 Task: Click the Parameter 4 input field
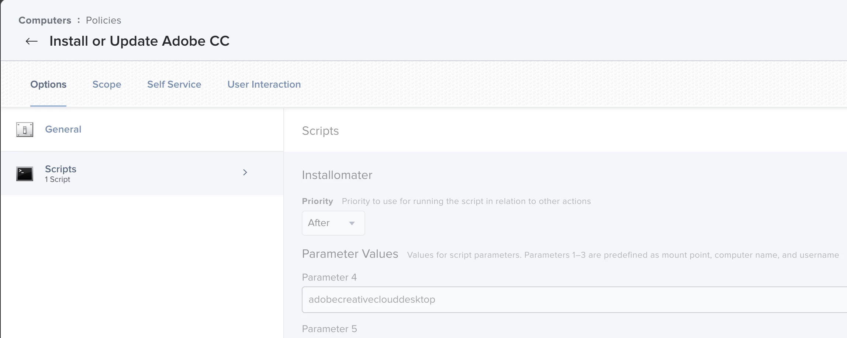(574, 300)
